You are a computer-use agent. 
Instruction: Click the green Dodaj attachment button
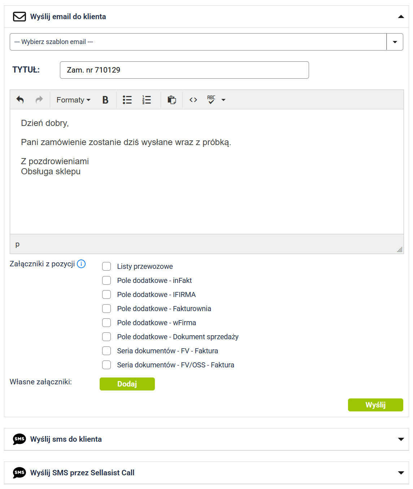tap(127, 384)
